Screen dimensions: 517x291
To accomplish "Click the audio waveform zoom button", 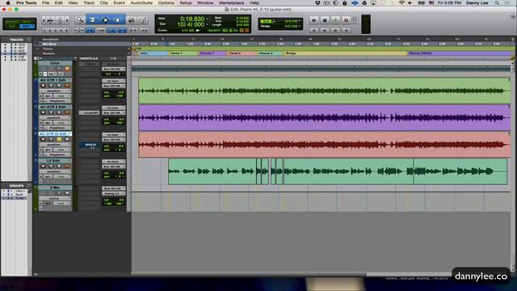I will [x=50, y=21].
